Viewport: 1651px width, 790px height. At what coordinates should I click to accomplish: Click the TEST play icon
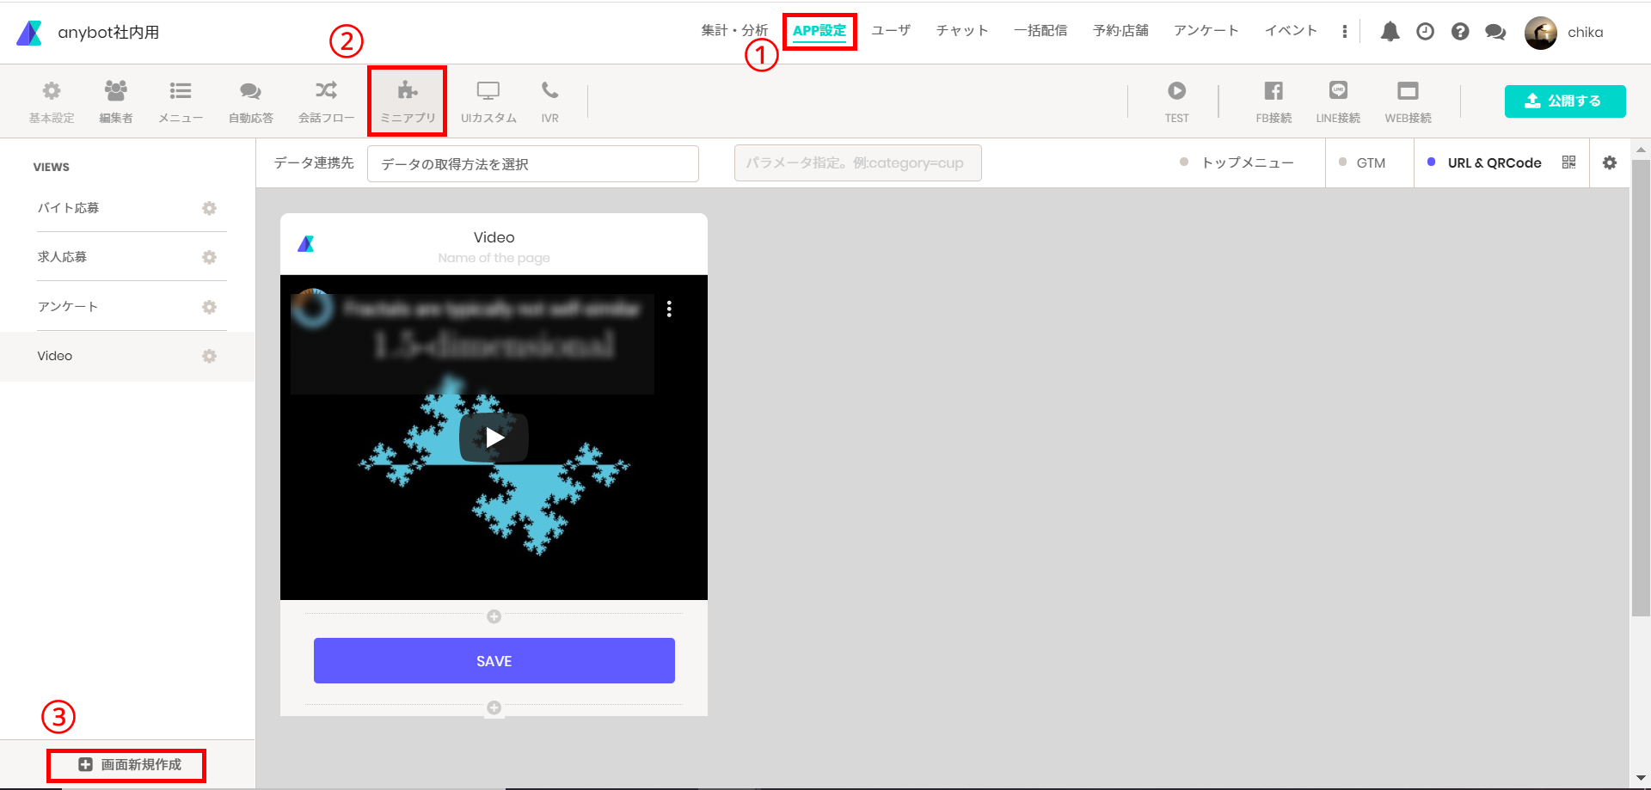[x=1176, y=90]
